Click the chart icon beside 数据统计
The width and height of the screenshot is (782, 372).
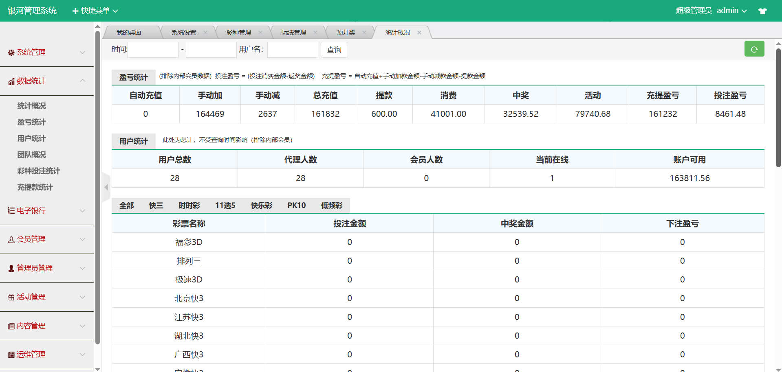(x=11, y=81)
